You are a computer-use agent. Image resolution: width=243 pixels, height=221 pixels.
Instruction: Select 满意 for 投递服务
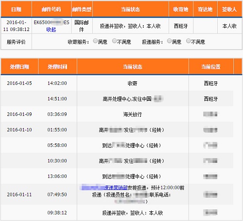tap(169, 41)
